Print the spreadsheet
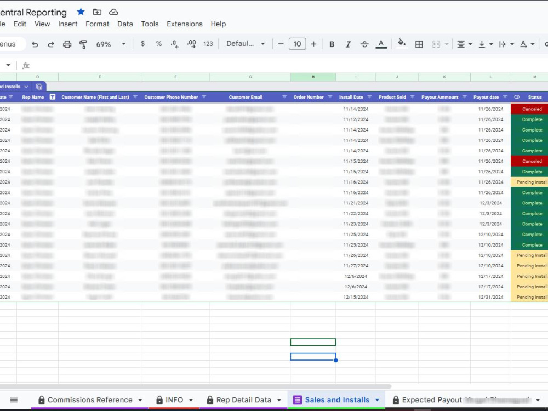This screenshot has height=411, width=548. [x=67, y=44]
